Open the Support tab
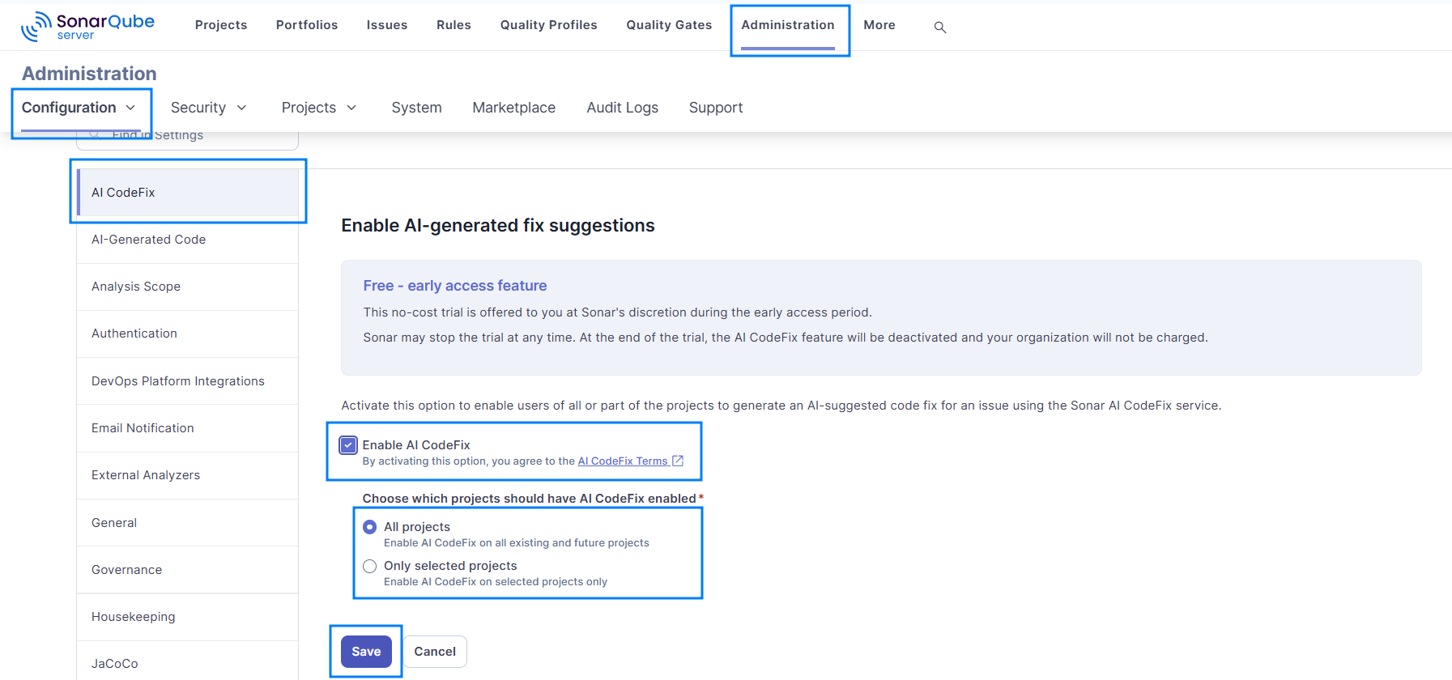The width and height of the screenshot is (1452, 680). (x=716, y=108)
